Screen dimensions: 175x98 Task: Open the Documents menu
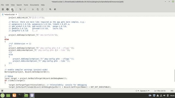[x=34, y=5]
